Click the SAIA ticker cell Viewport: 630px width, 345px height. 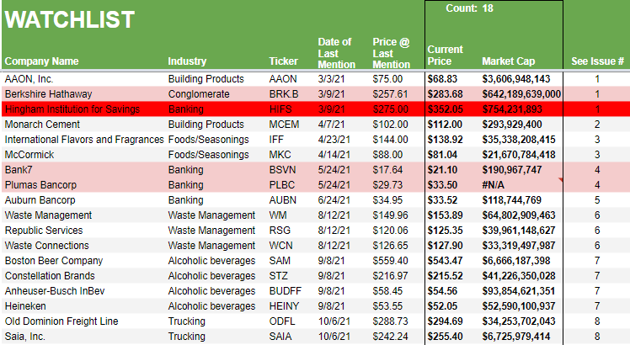pyautogui.click(x=280, y=336)
